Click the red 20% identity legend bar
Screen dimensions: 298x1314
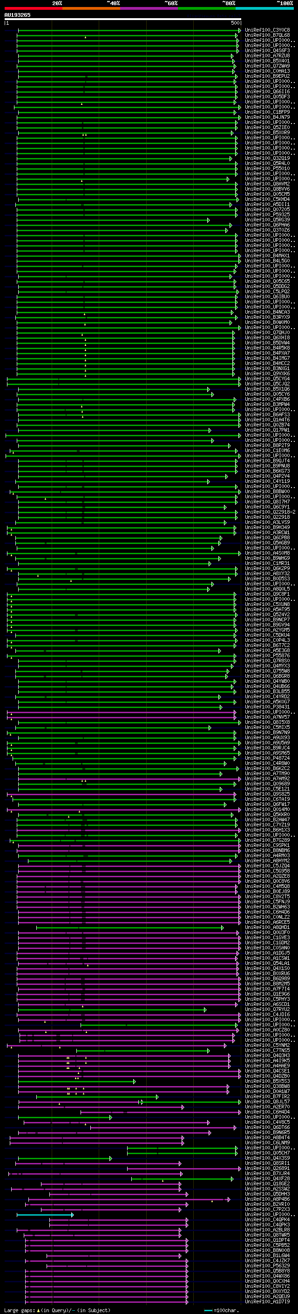(33, 8)
